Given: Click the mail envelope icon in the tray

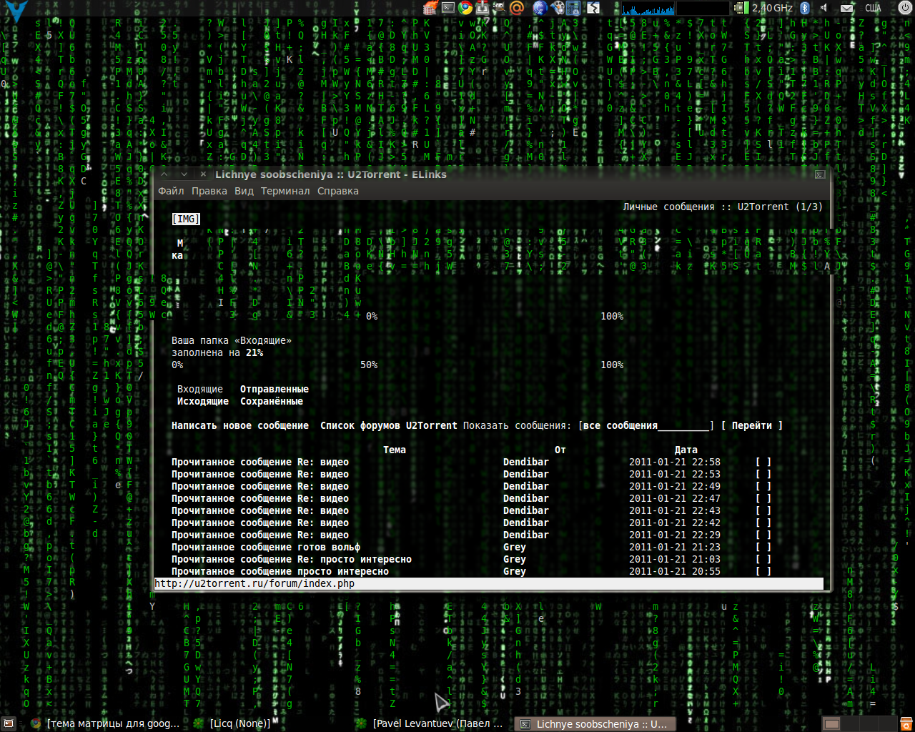Looking at the screenshot, I should [846, 8].
